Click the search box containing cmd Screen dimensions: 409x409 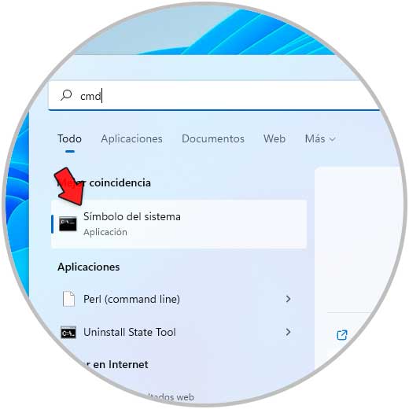coord(214,96)
